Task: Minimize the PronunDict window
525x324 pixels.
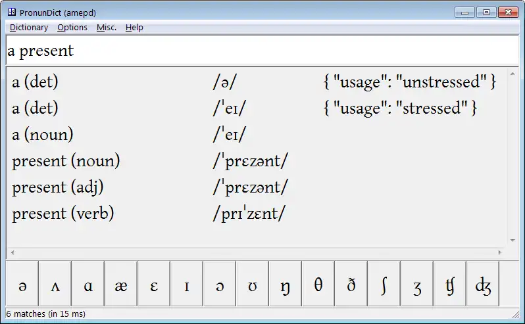Action: coord(464,12)
